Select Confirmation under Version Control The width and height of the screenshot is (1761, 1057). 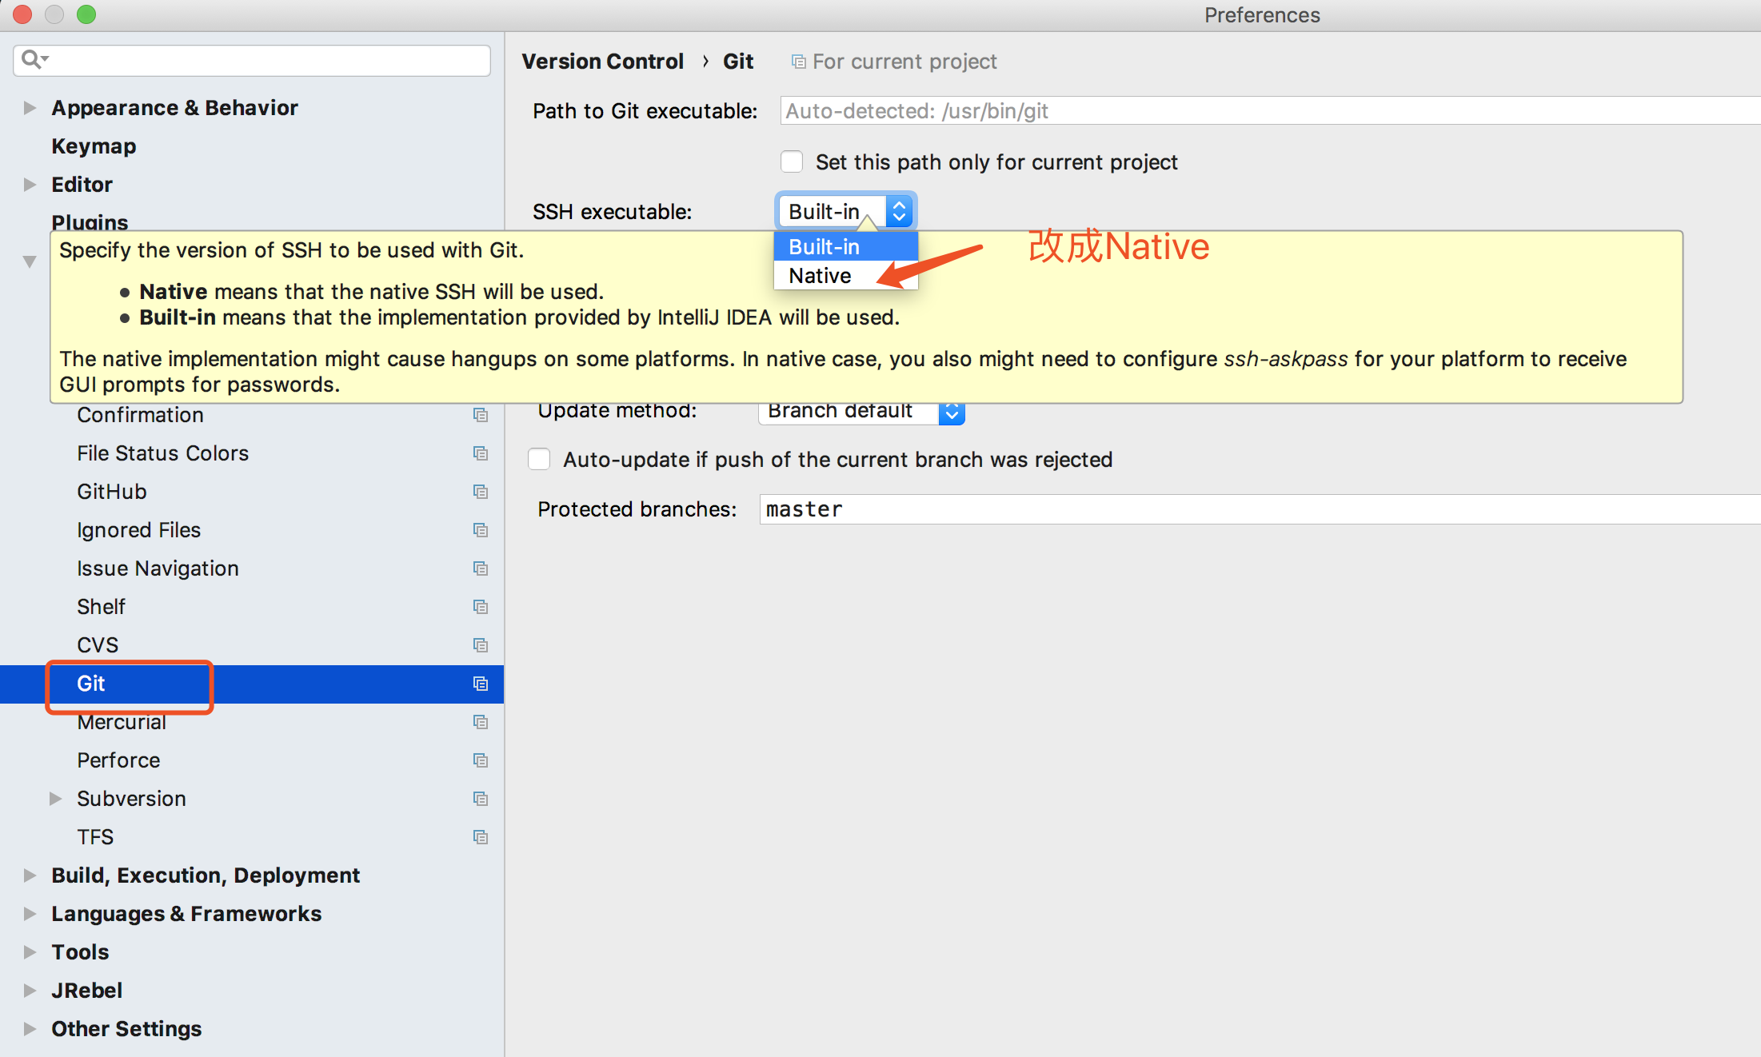[x=140, y=415]
